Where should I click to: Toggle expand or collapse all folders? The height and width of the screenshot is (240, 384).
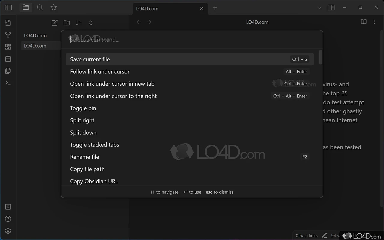(x=91, y=23)
